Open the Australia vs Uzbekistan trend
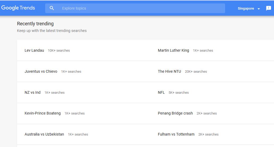 point(44,134)
